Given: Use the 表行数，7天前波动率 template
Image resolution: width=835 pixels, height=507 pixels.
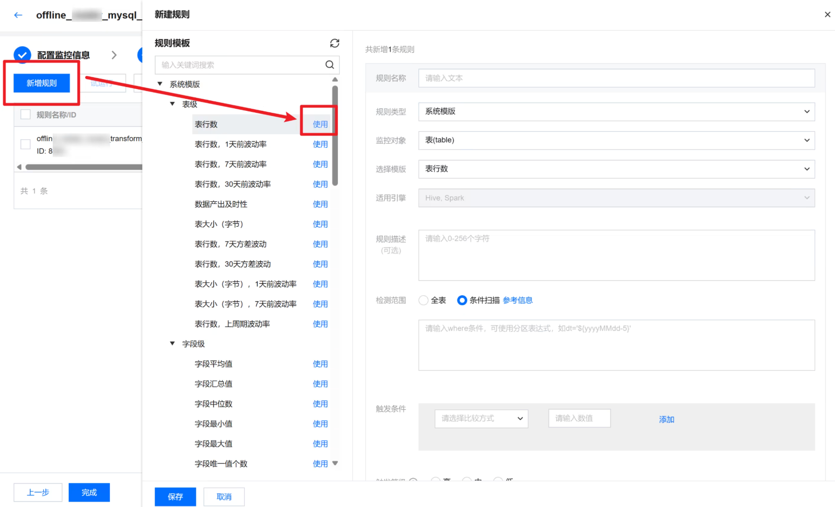Looking at the screenshot, I should [320, 164].
